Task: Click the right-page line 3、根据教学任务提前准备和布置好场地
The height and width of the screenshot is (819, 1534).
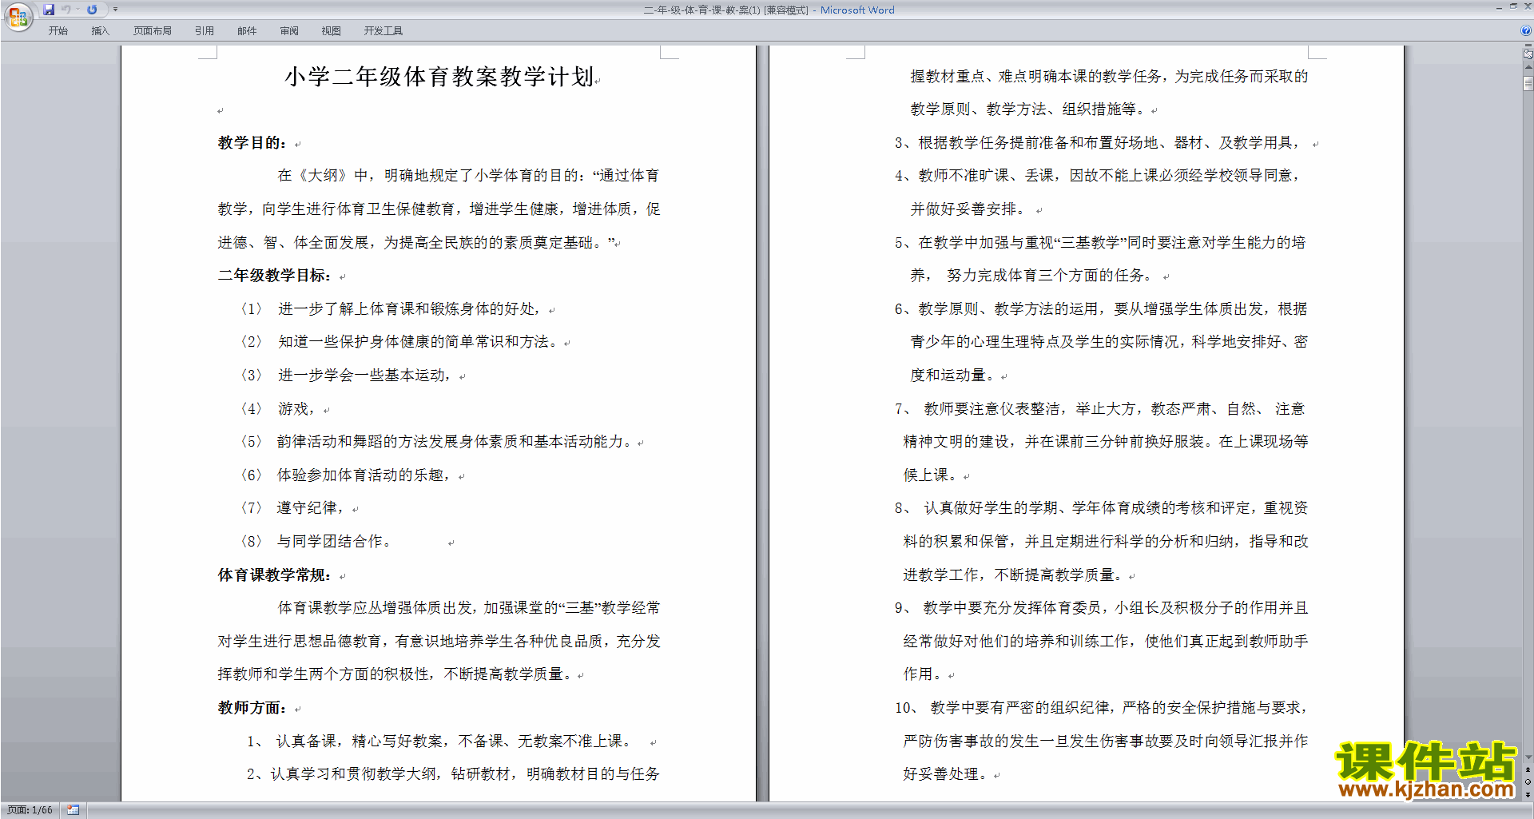Action: [1097, 143]
